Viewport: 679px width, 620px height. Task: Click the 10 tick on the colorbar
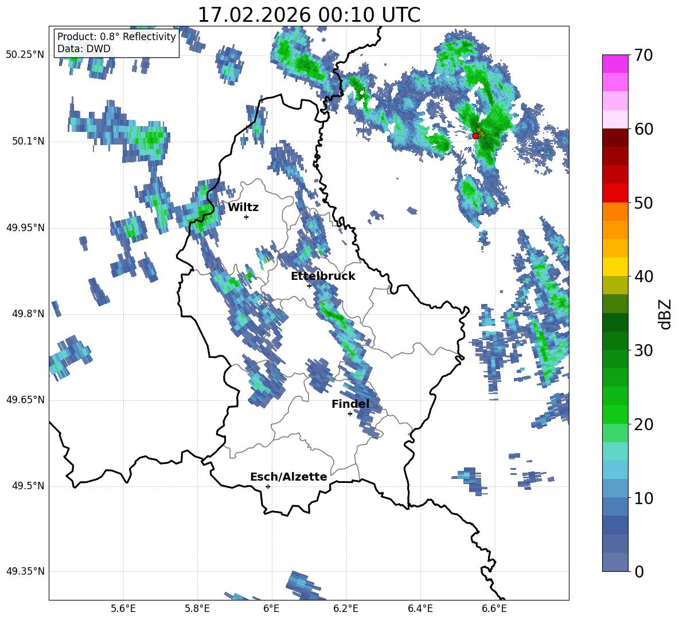click(x=643, y=498)
